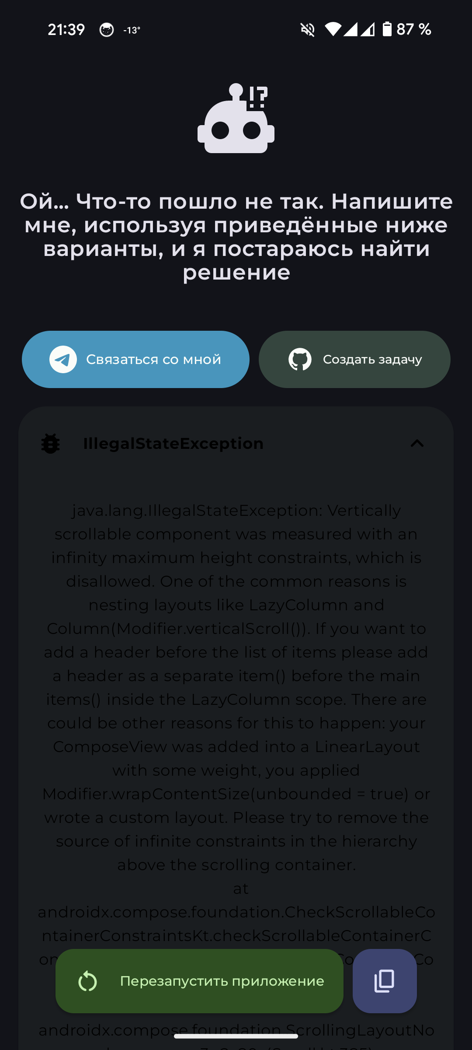Screen dimensions: 472x1050
Task: Tap the robot error illustration
Action: [x=236, y=119]
